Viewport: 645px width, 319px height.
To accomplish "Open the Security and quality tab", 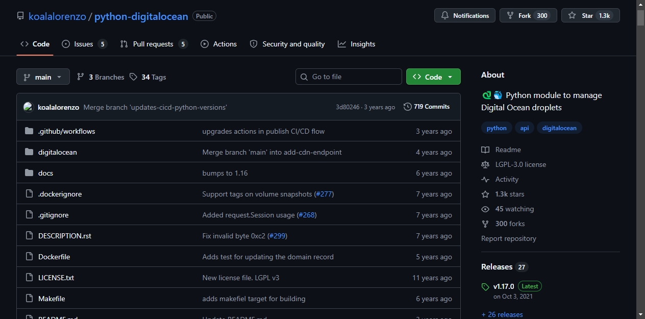I will click(x=287, y=44).
